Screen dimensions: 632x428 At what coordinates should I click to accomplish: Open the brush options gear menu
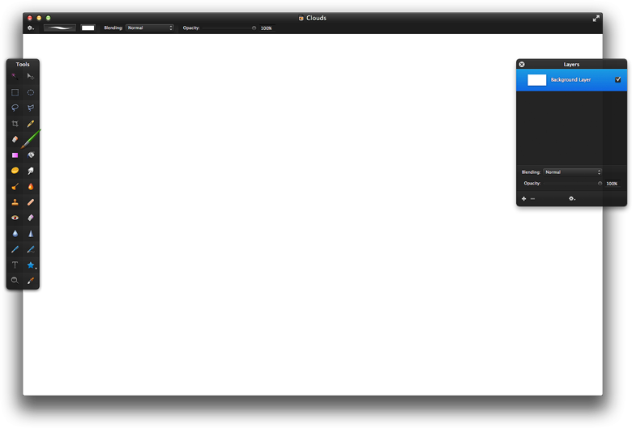[31, 28]
